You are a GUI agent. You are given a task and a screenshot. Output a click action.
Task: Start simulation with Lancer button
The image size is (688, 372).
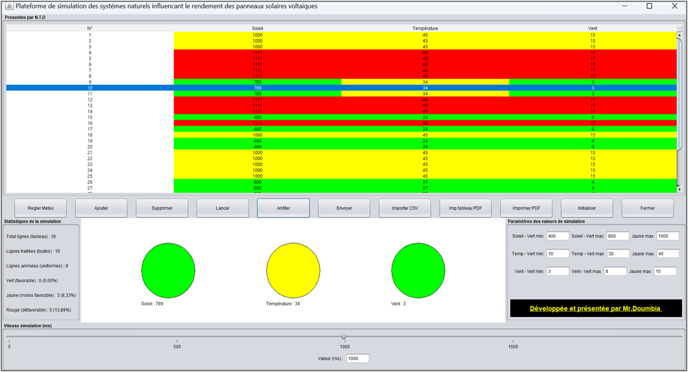pyautogui.click(x=222, y=208)
